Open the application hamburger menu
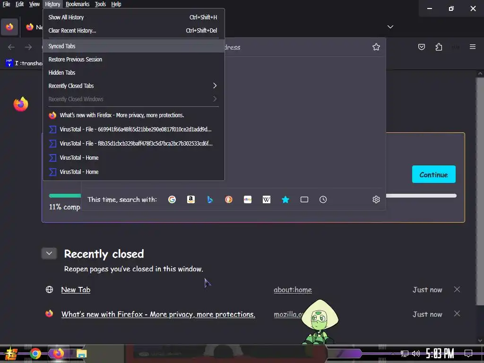Screen dimensions: 484x363 (473, 47)
